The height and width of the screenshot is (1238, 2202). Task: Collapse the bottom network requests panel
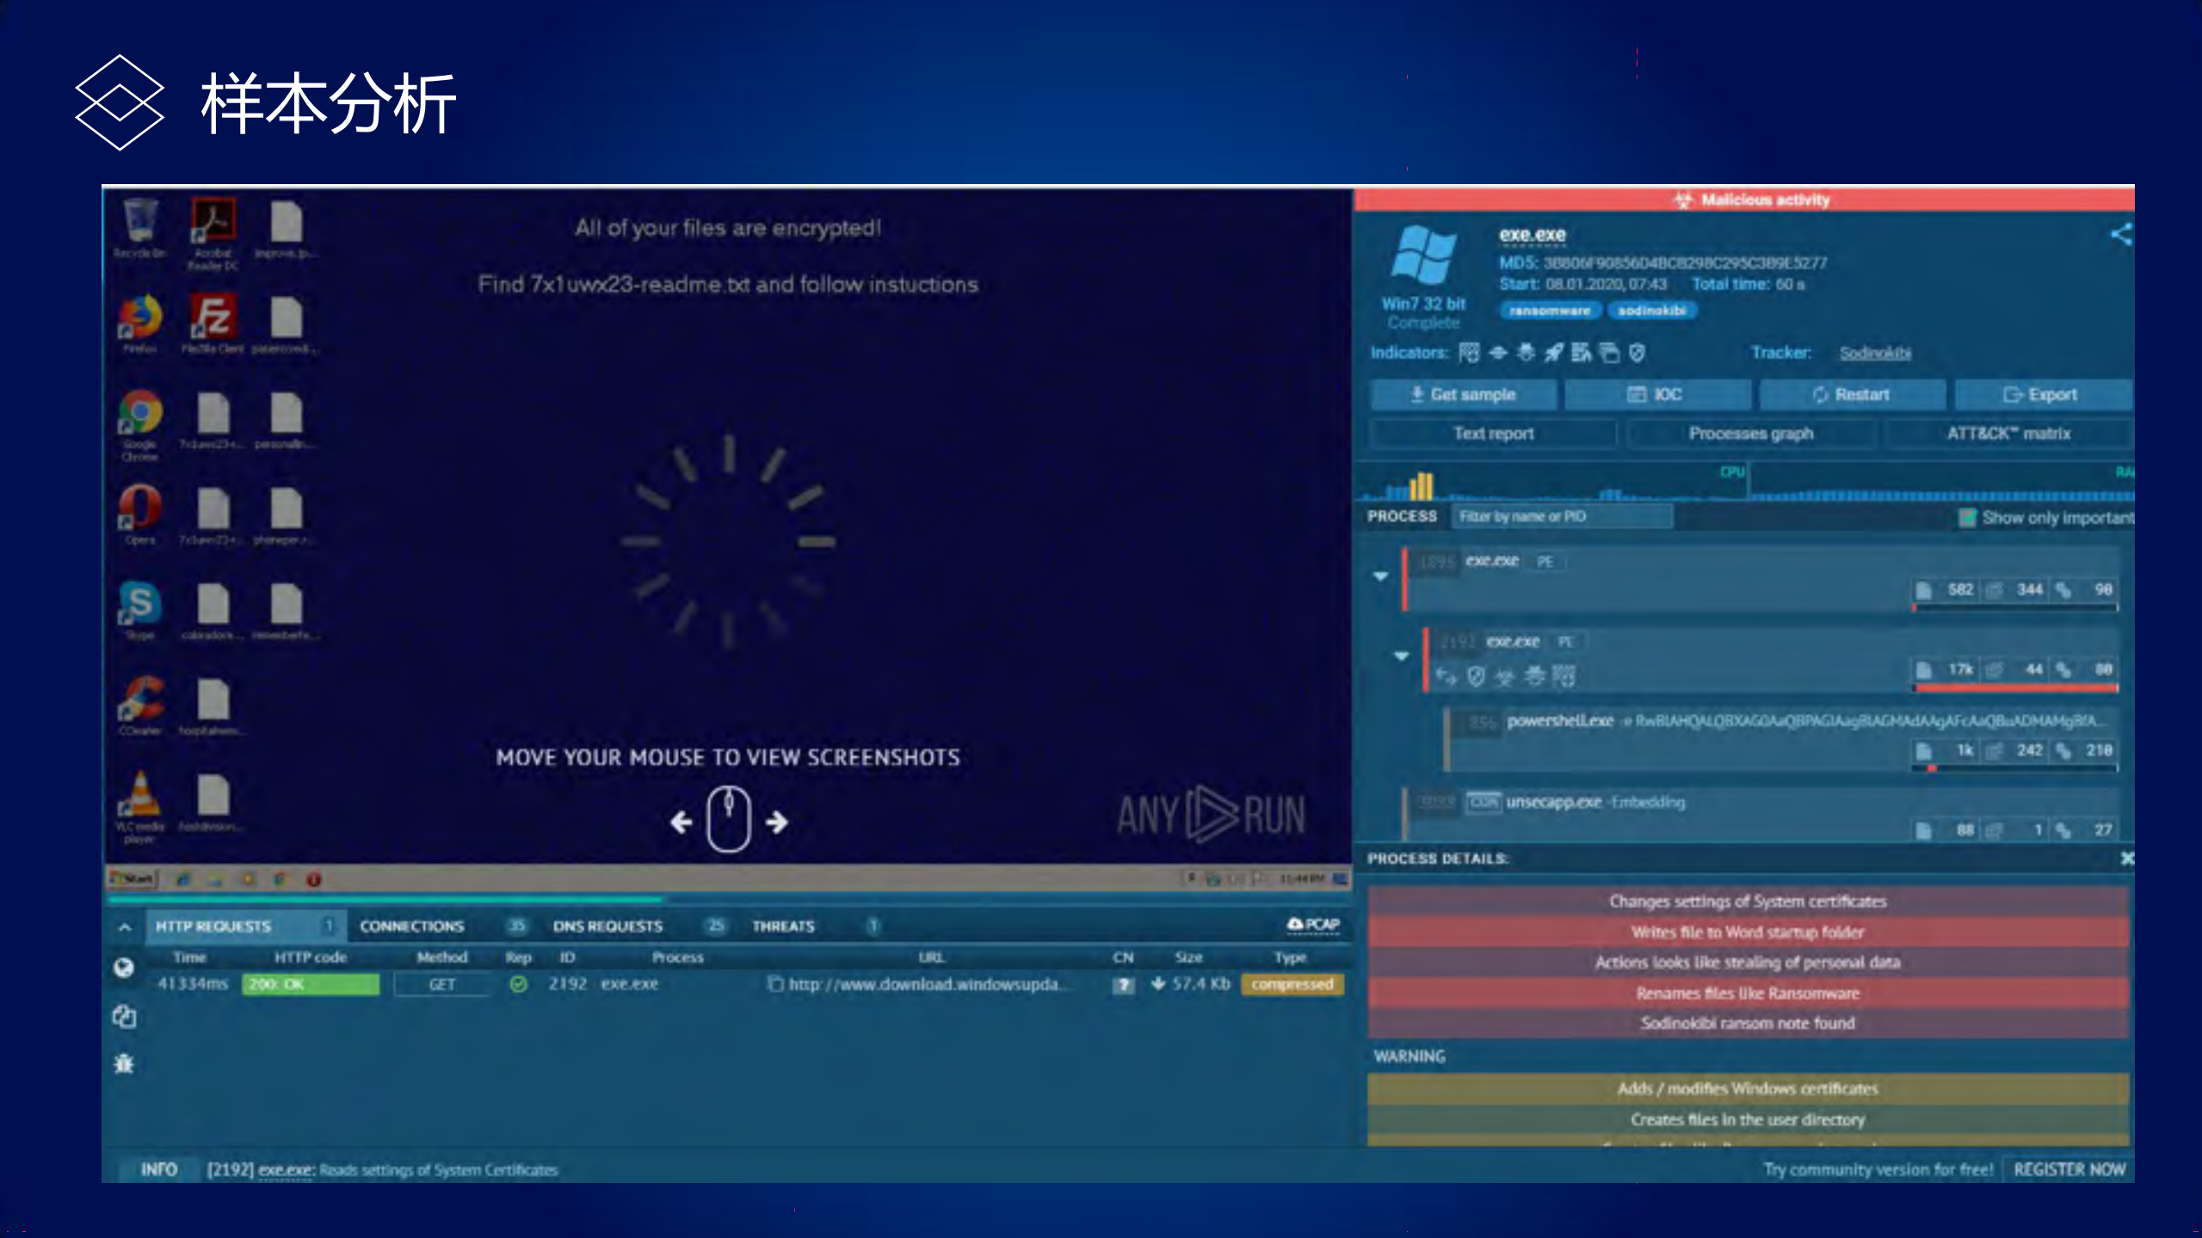[x=125, y=927]
